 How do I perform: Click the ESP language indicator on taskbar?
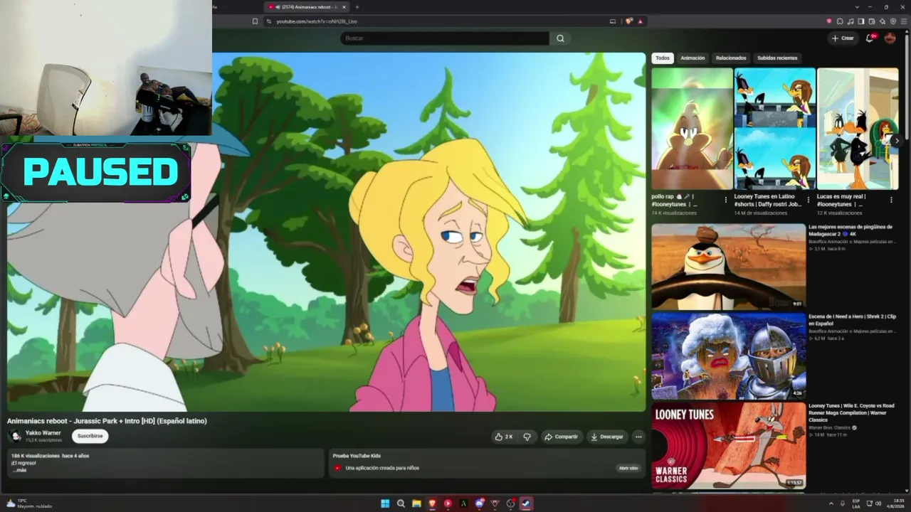pos(856,503)
